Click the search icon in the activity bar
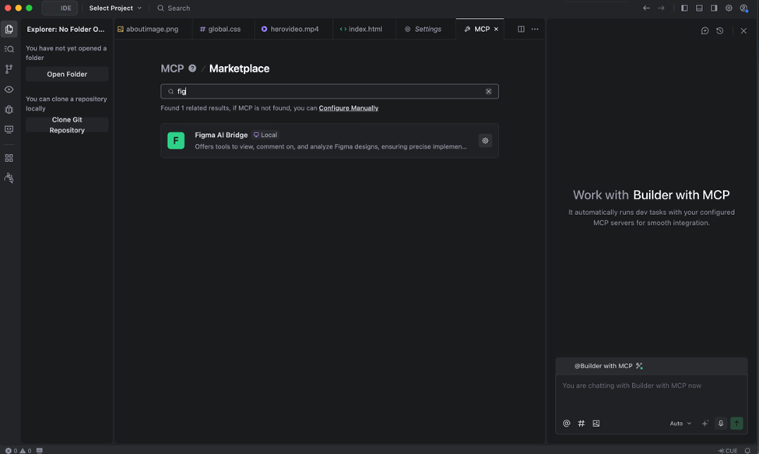 tap(9, 49)
